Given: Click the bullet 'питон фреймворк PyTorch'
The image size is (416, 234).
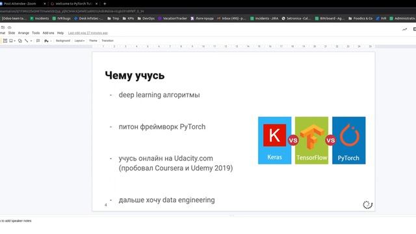Looking at the screenshot, I should pos(162,127).
